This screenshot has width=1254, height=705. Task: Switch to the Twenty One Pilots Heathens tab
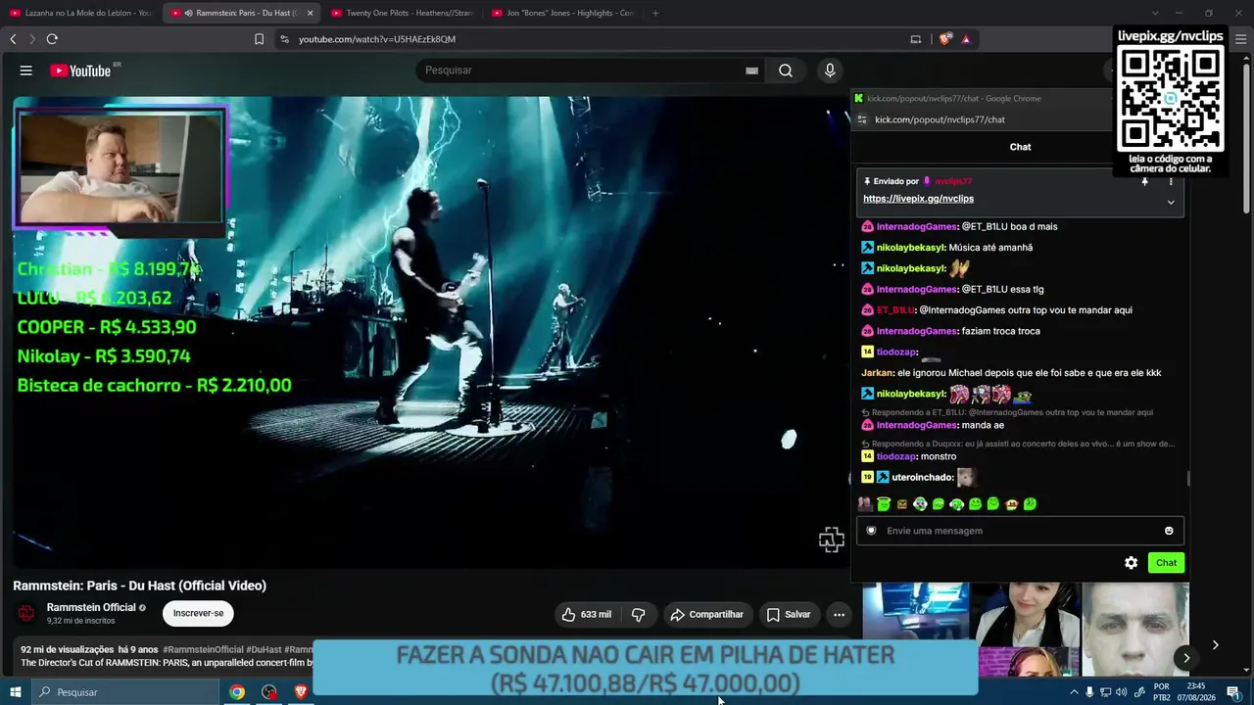pyautogui.click(x=403, y=13)
